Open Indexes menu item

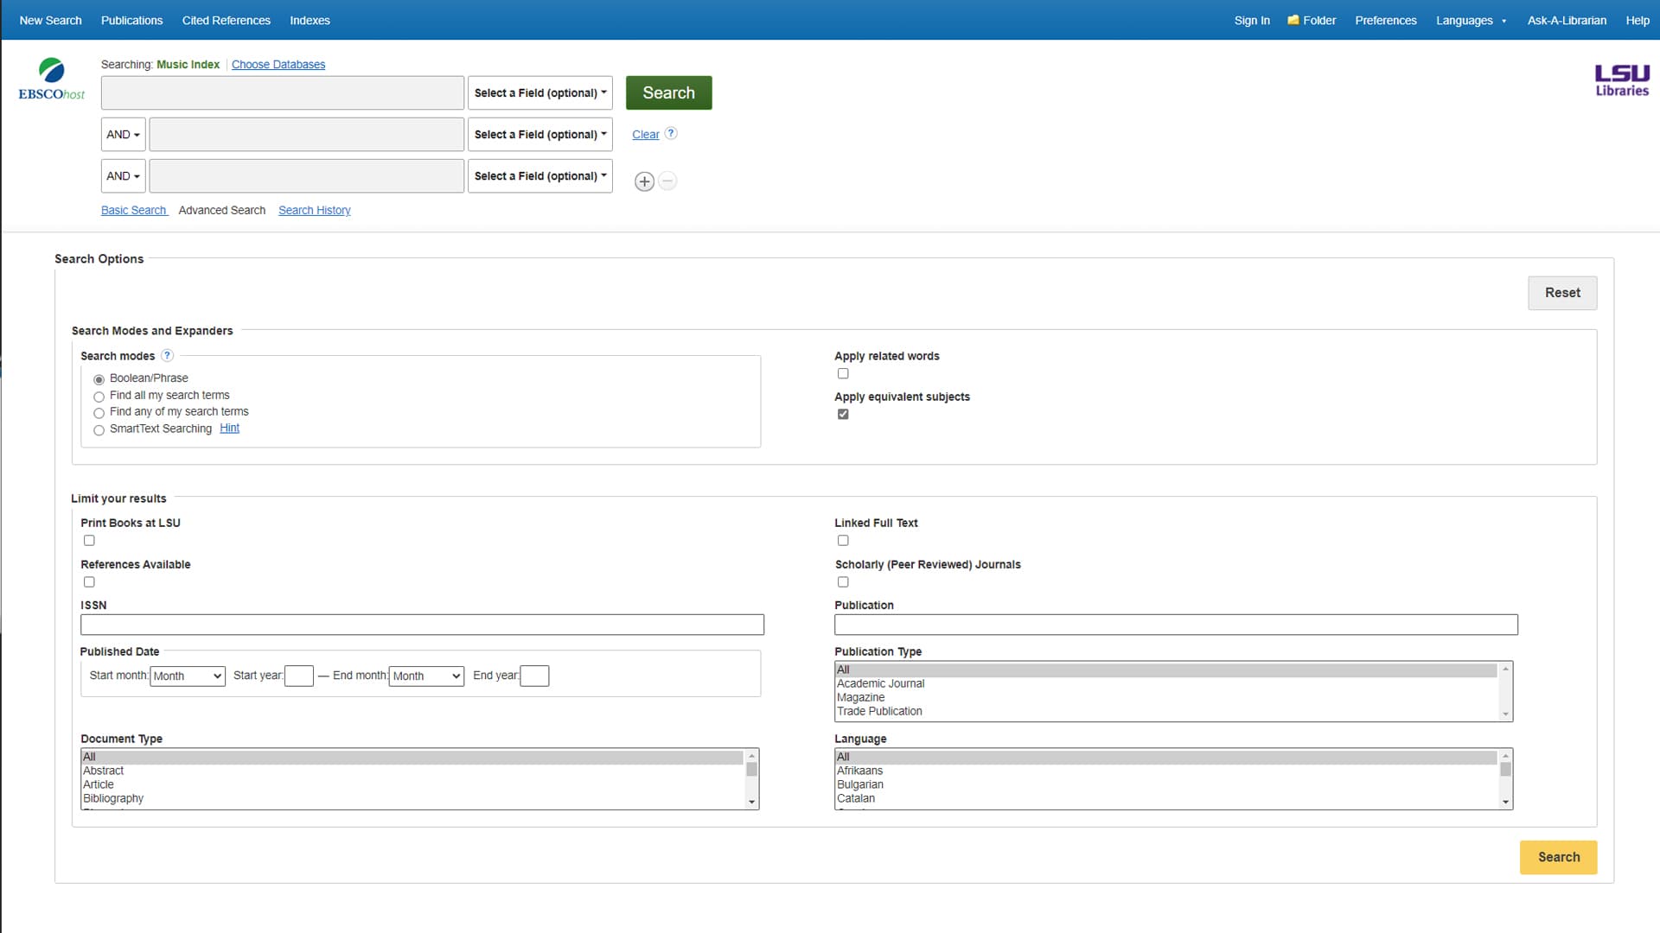[310, 20]
